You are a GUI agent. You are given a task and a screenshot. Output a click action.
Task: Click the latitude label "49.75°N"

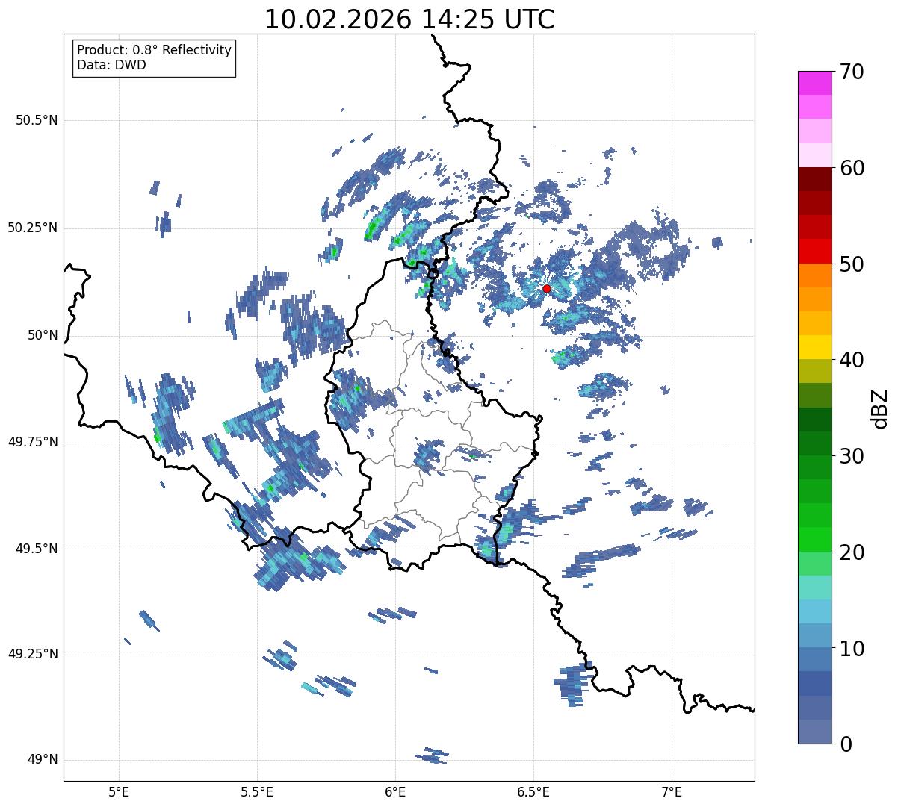[x=33, y=442]
